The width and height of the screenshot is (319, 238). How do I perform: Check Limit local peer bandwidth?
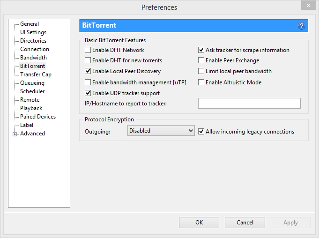point(201,71)
